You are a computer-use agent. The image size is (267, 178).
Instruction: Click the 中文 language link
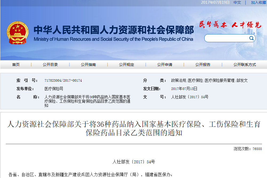point(237,2)
